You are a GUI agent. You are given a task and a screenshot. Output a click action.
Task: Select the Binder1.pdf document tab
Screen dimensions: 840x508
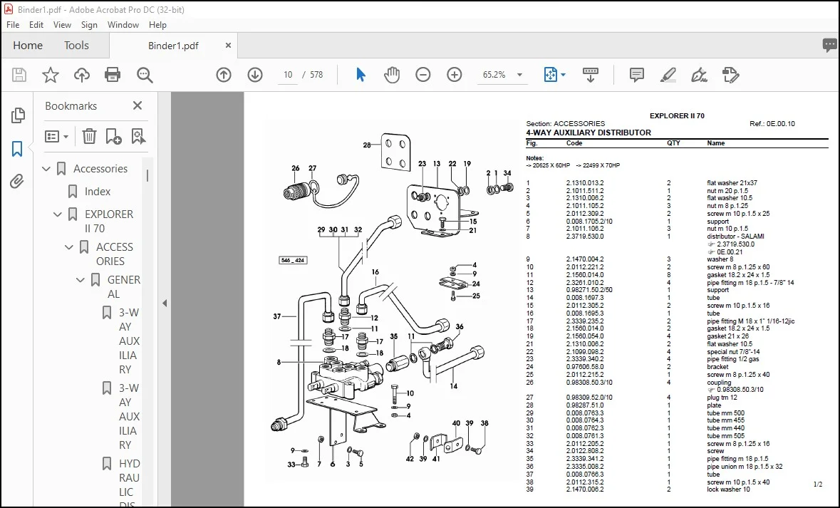pos(173,46)
